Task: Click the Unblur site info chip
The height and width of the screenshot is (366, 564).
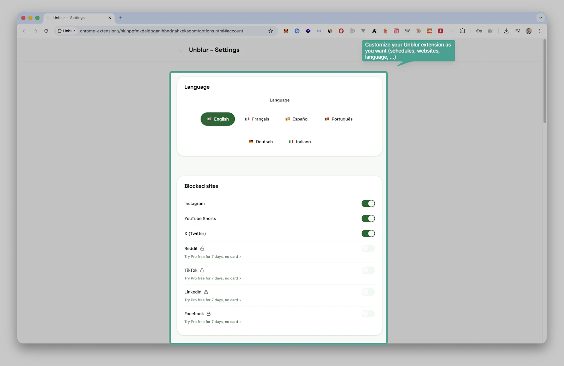Action: (66, 31)
